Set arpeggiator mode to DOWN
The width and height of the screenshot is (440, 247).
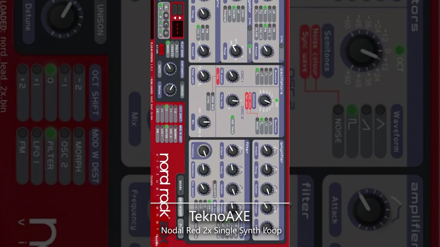(234, 14)
